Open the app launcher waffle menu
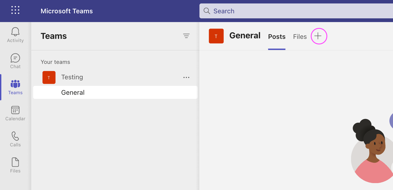The image size is (393, 190). click(x=15, y=10)
